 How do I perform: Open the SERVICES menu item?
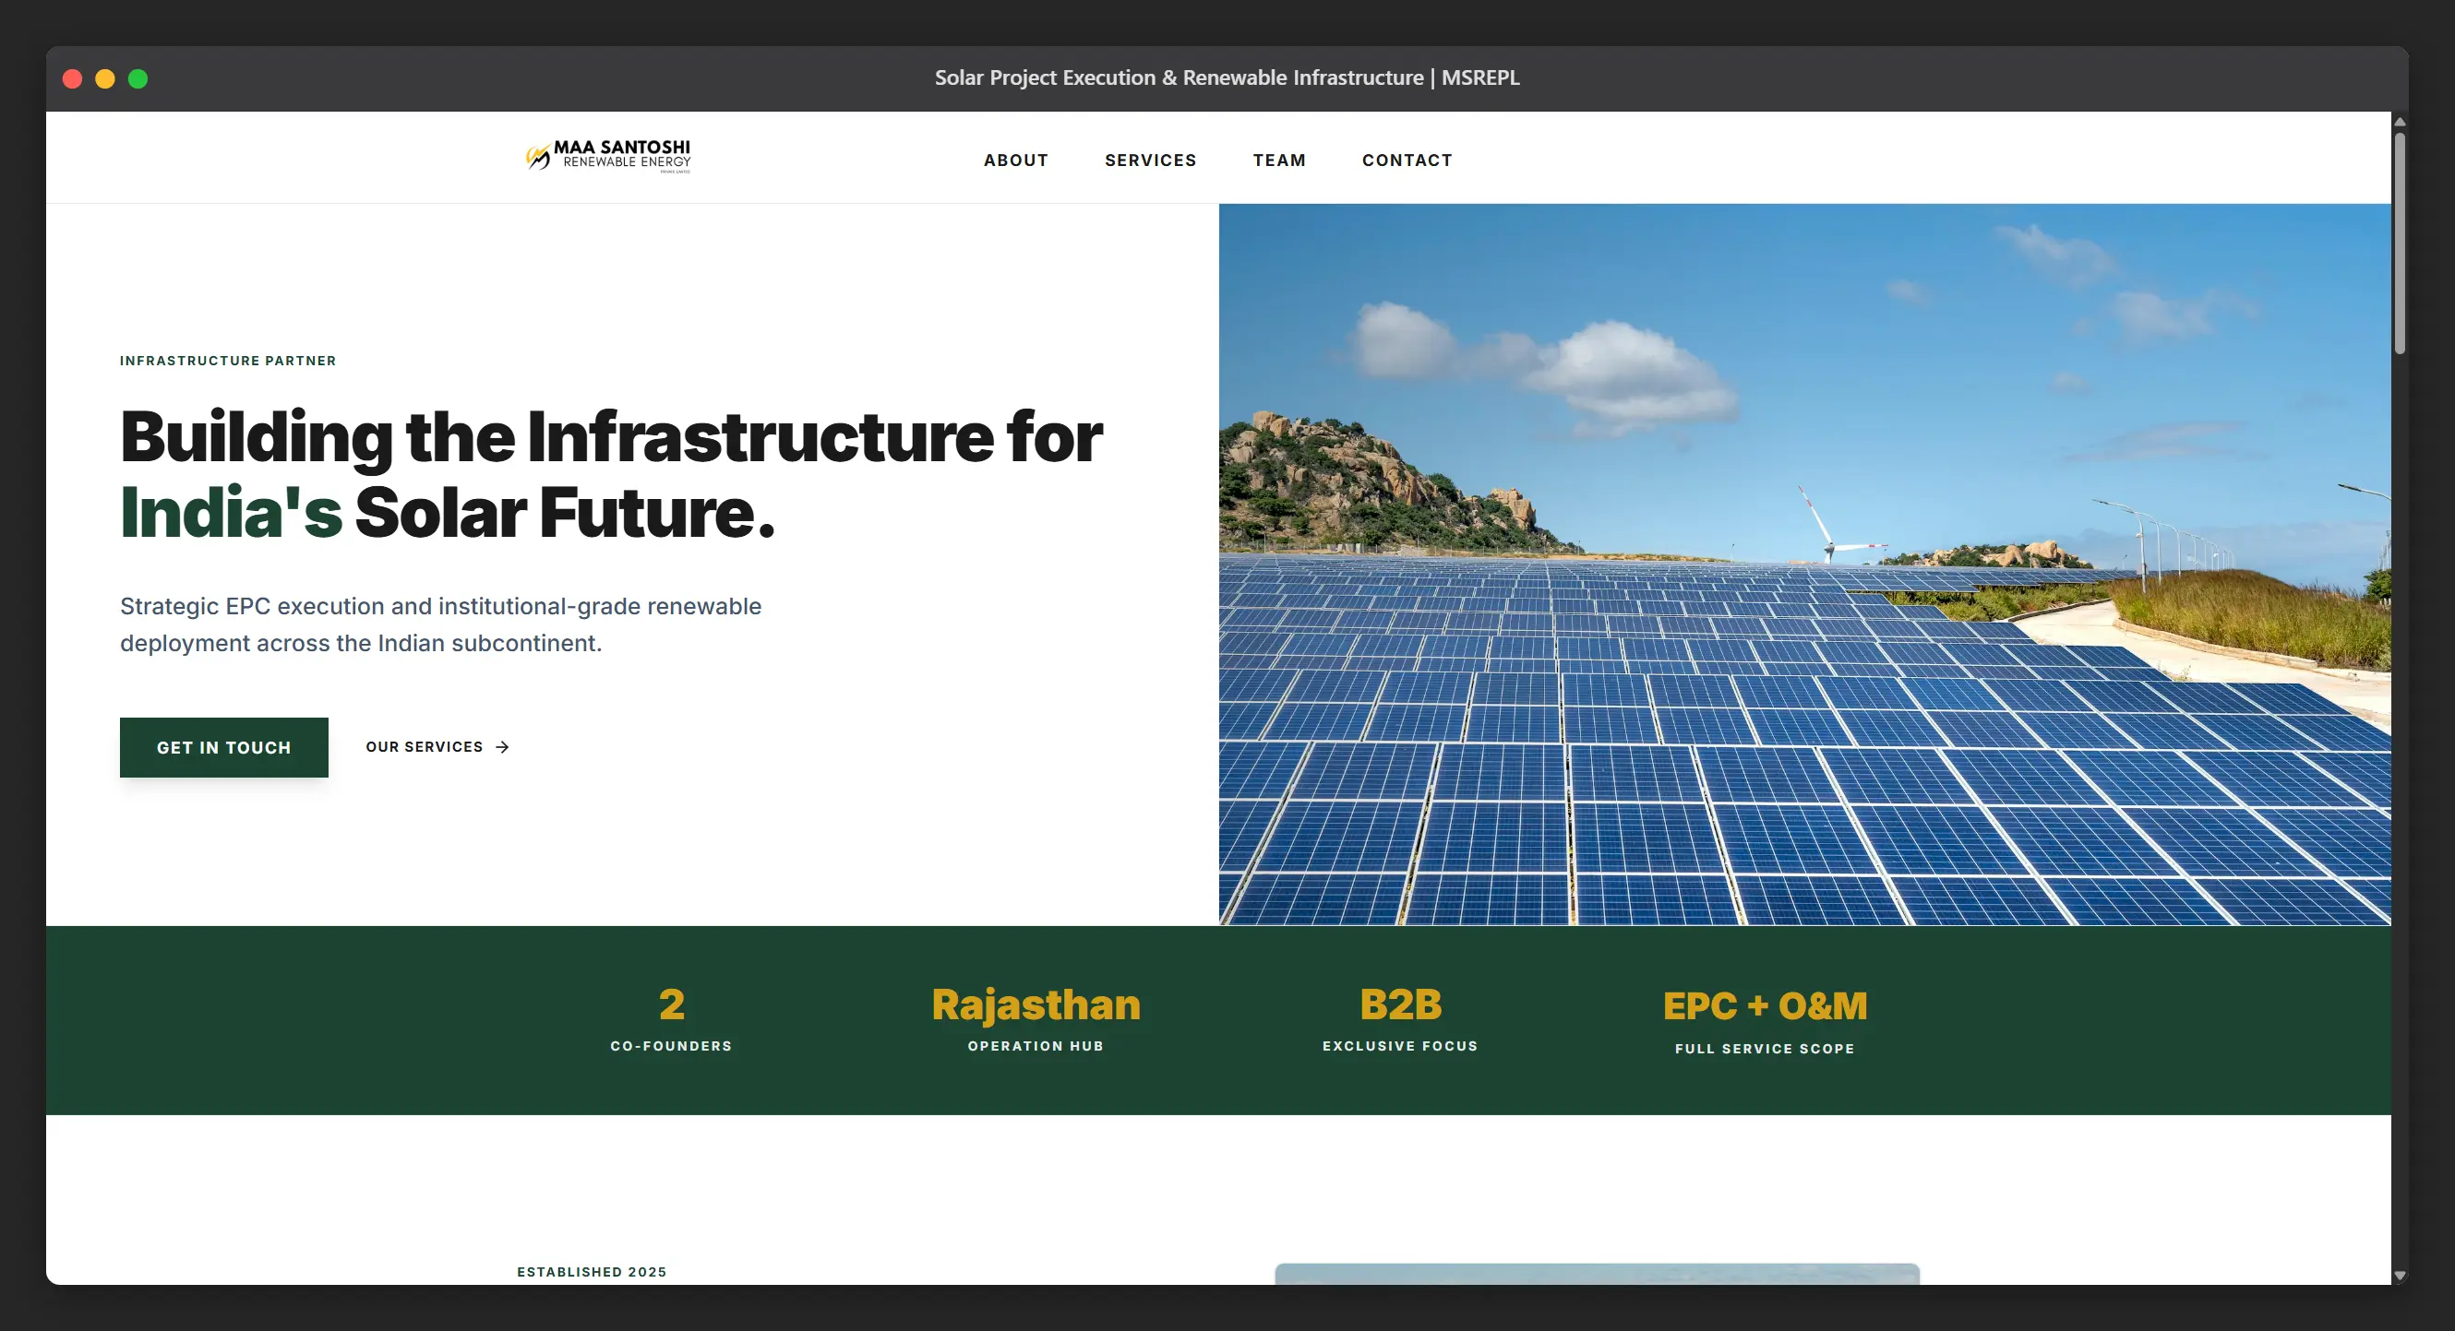coord(1150,160)
